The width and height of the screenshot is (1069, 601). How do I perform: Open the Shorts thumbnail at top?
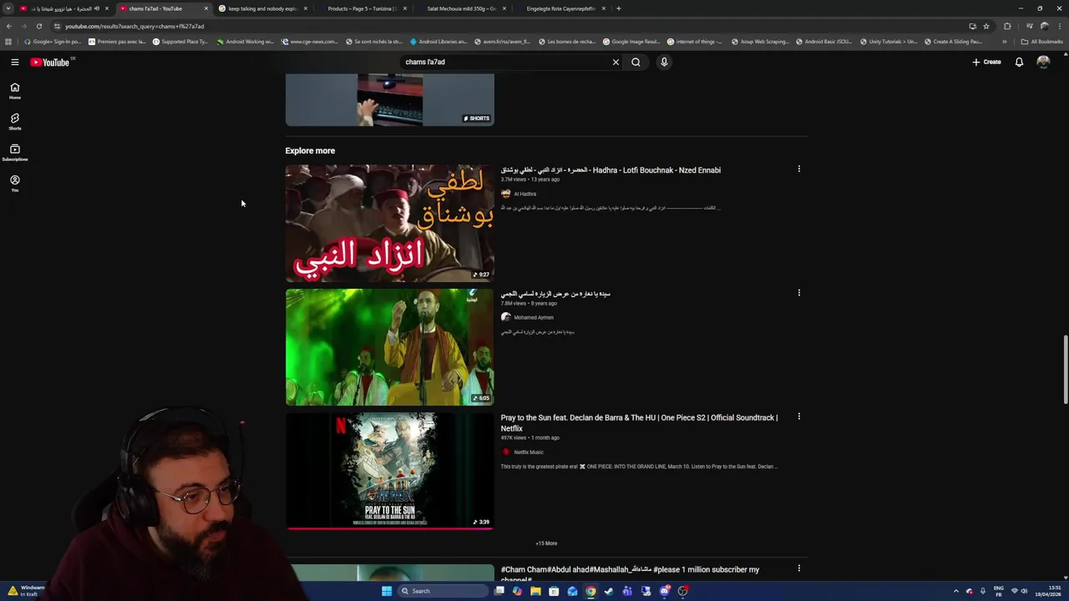[x=389, y=99]
